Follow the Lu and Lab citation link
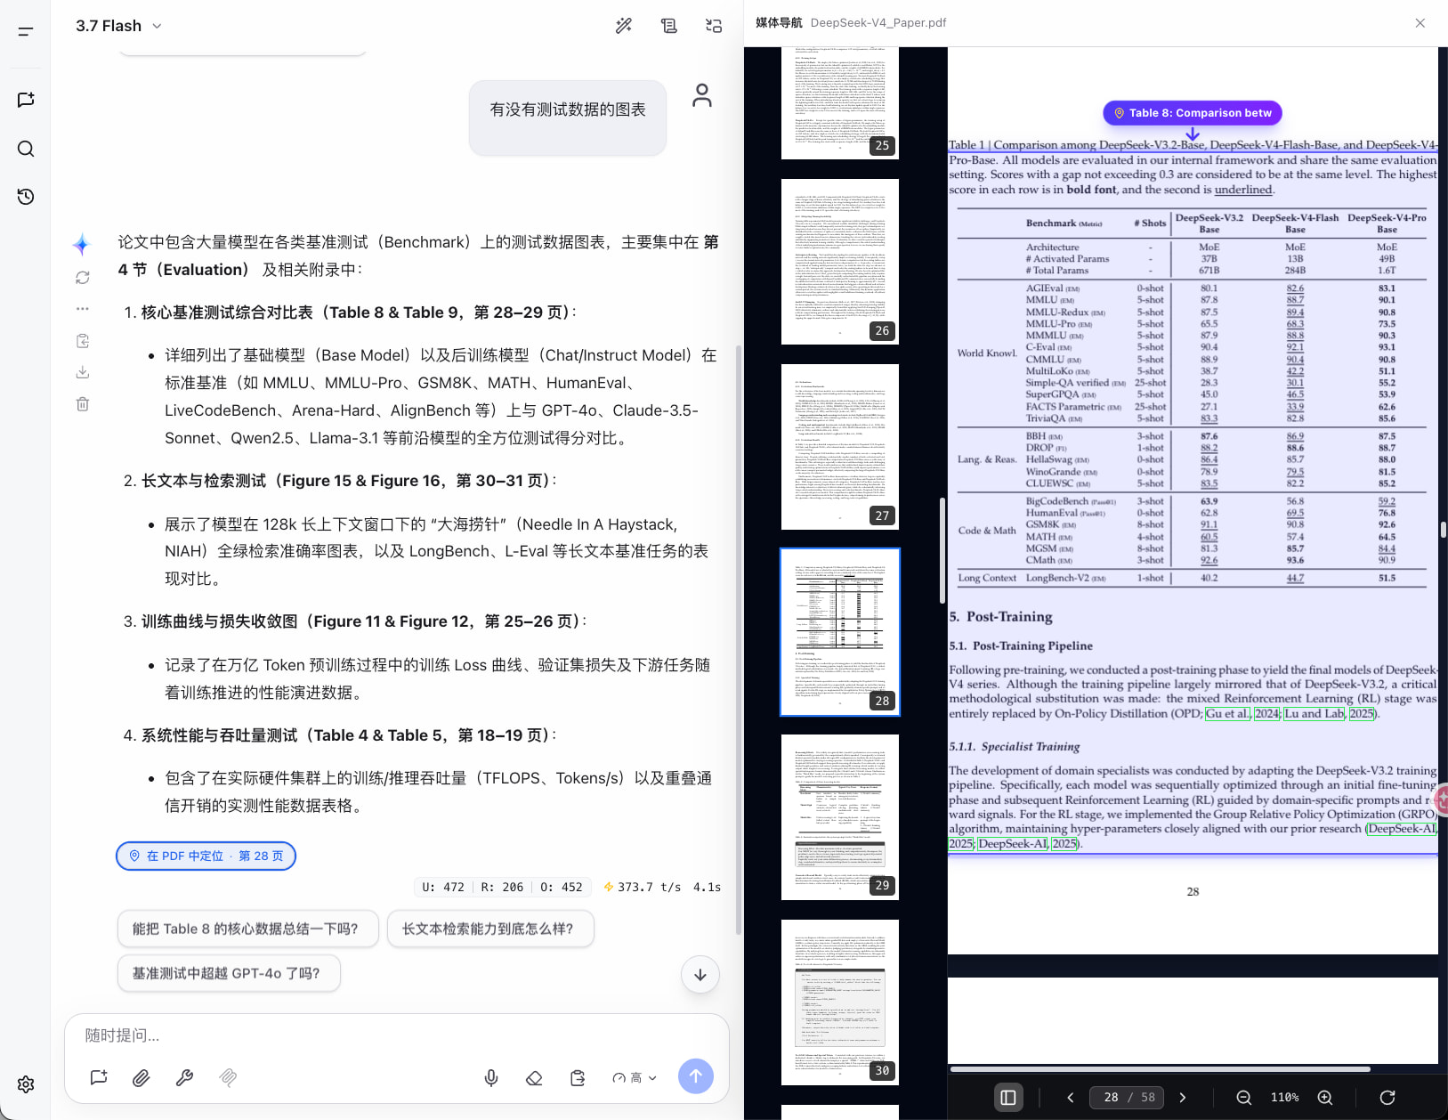 tap(1315, 713)
